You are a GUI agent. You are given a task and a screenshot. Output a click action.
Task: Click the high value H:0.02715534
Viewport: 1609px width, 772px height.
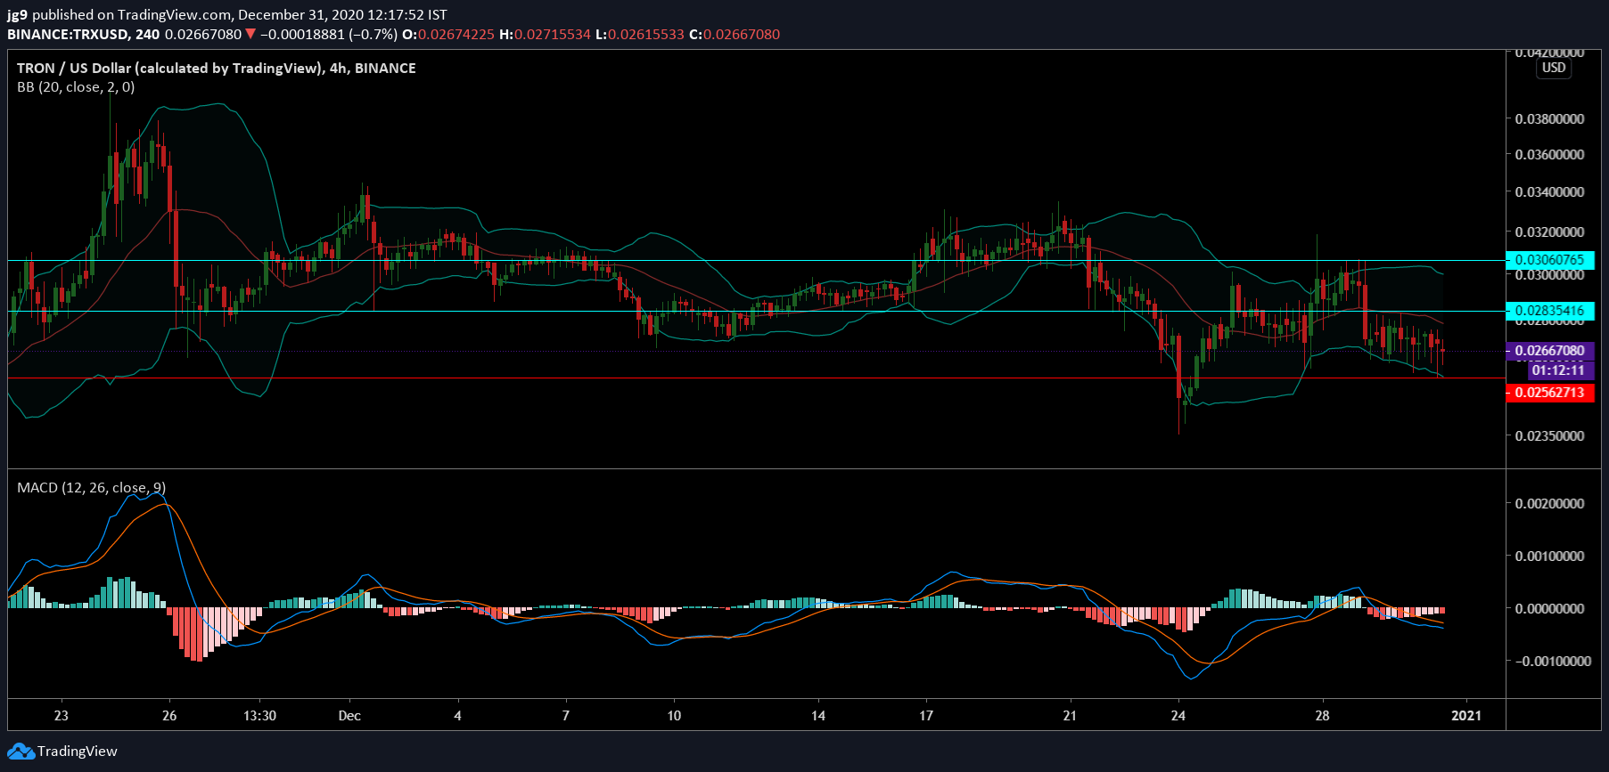(545, 35)
